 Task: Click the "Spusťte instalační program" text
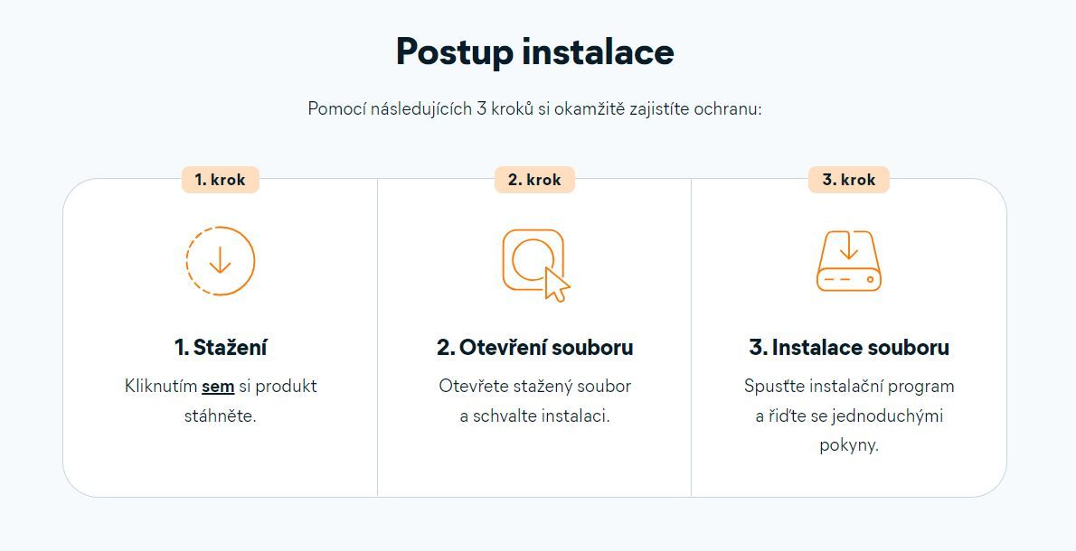click(x=849, y=387)
